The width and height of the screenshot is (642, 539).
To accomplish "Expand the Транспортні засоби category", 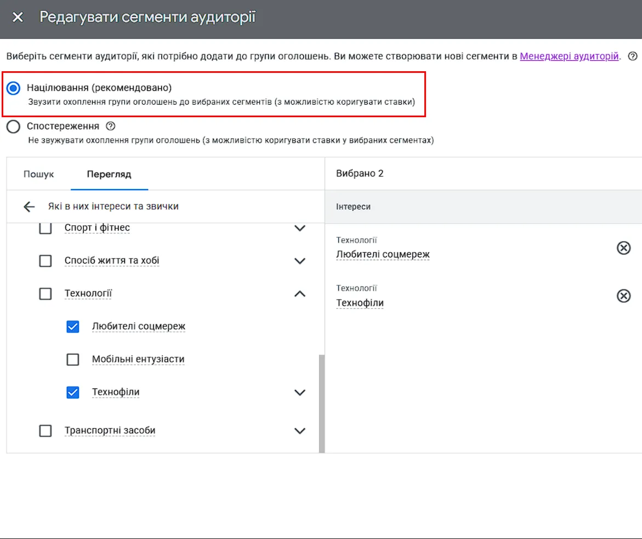I will click(x=300, y=431).
